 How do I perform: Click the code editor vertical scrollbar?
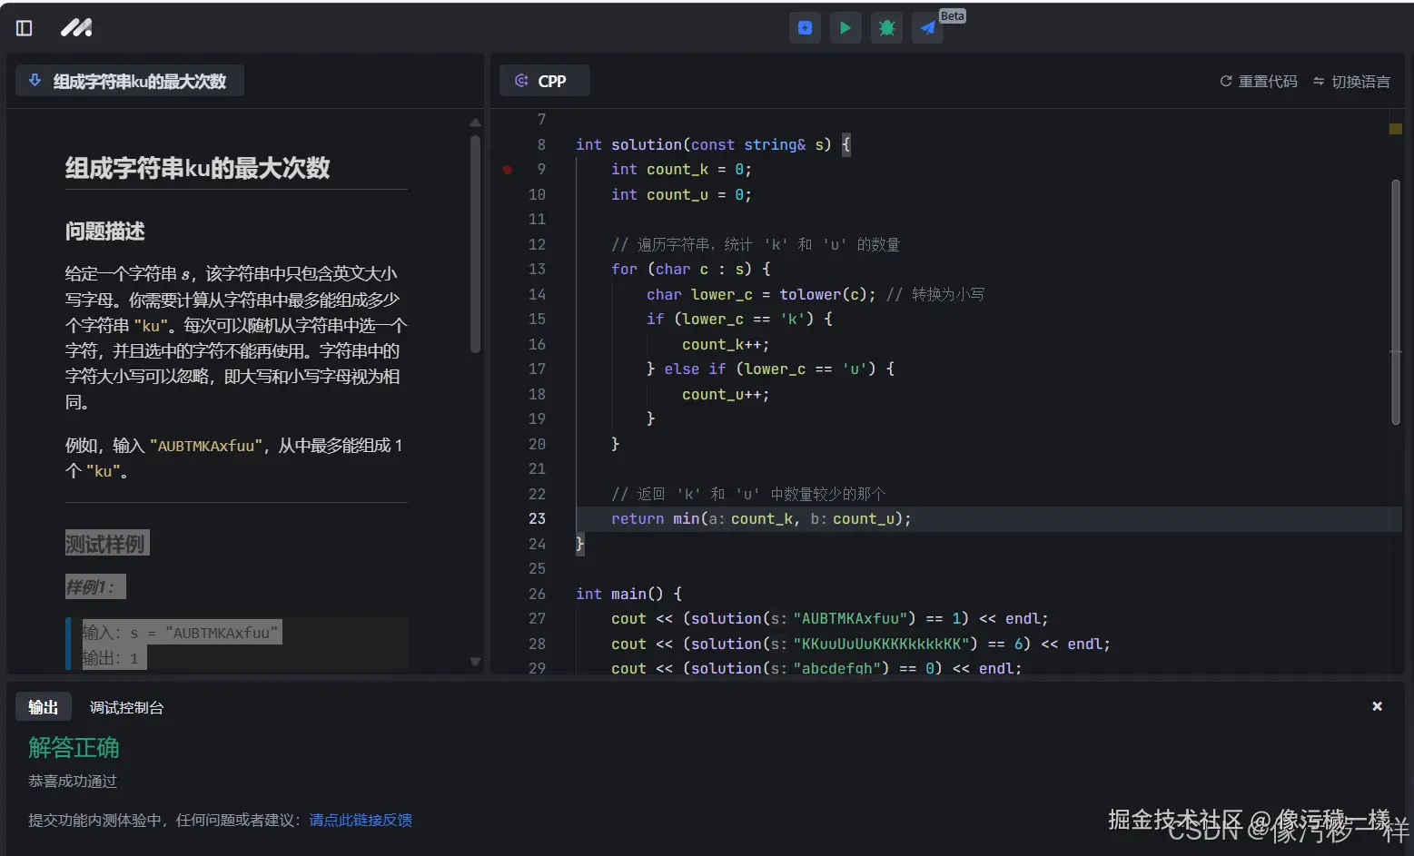tap(1396, 302)
